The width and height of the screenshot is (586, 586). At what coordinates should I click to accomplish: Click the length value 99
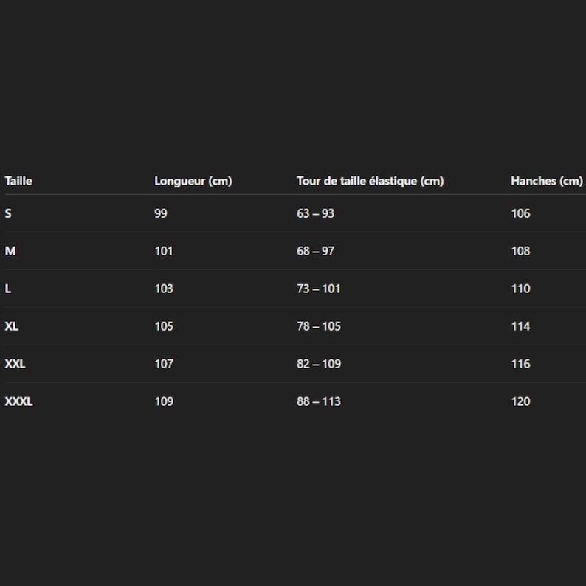[x=161, y=213]
